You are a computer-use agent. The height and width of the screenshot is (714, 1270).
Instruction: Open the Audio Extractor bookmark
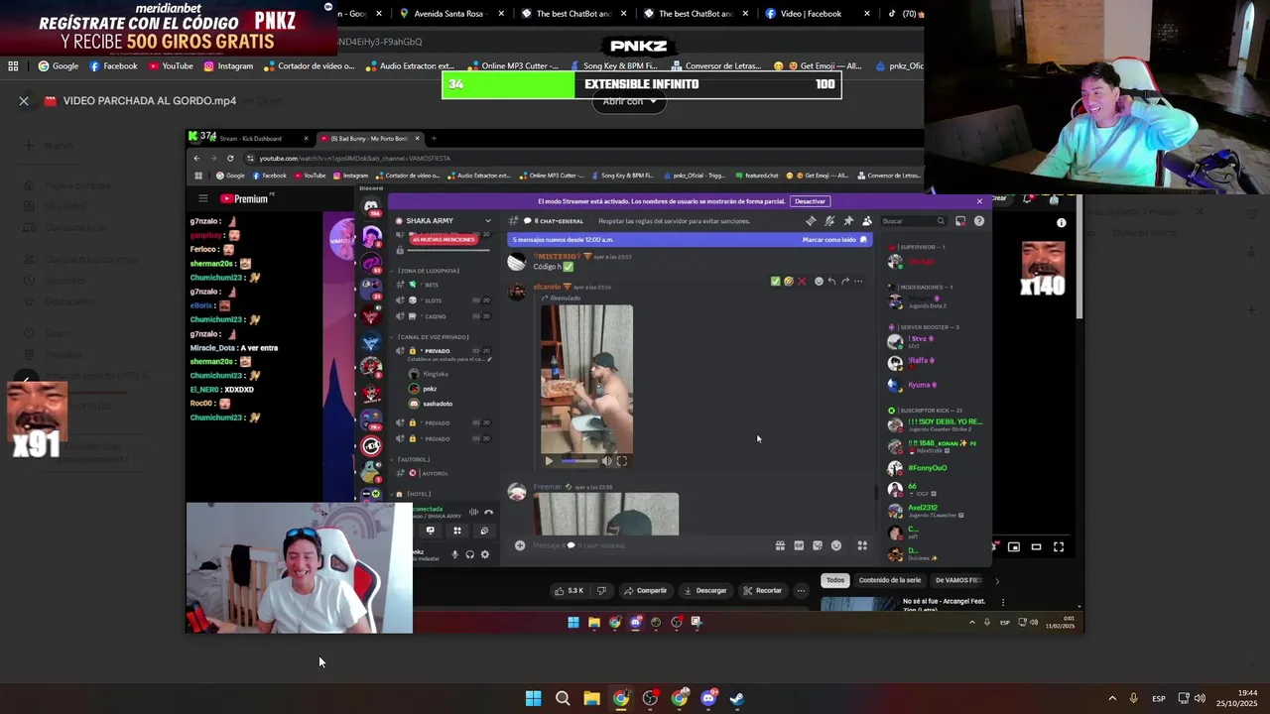click(x=410, y=66)
